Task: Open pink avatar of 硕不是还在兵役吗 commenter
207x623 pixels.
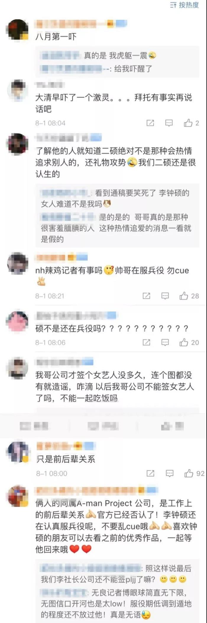Action: point(17,321)
